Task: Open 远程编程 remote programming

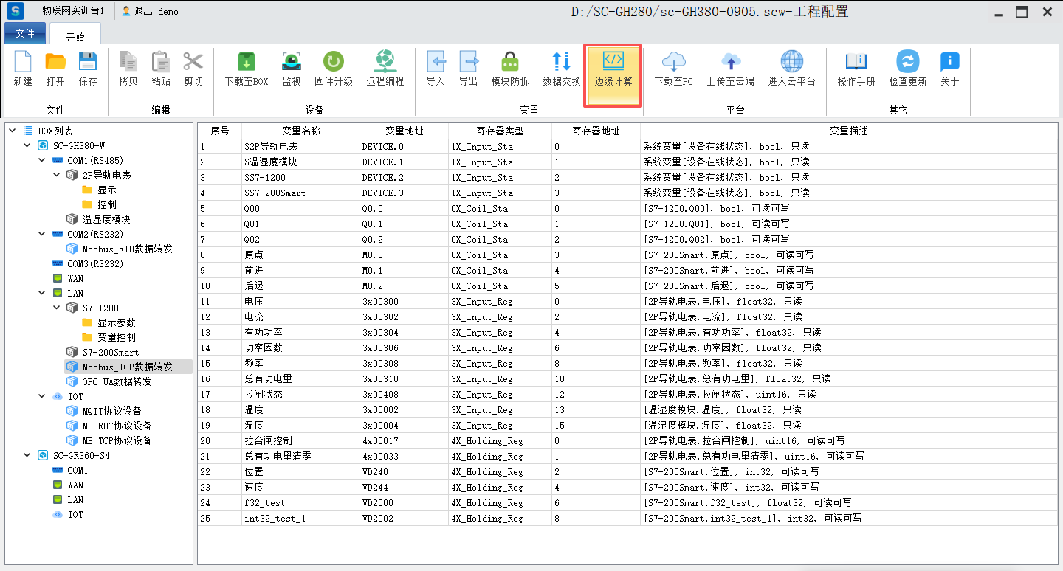Action: click(385, 62)
